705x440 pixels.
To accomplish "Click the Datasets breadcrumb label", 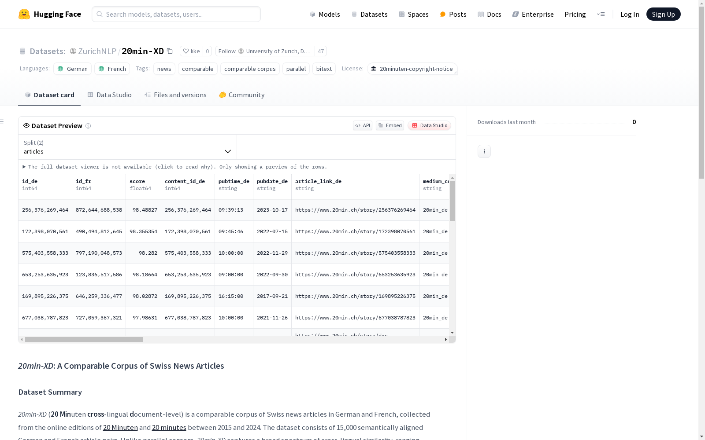I will 47,51.
